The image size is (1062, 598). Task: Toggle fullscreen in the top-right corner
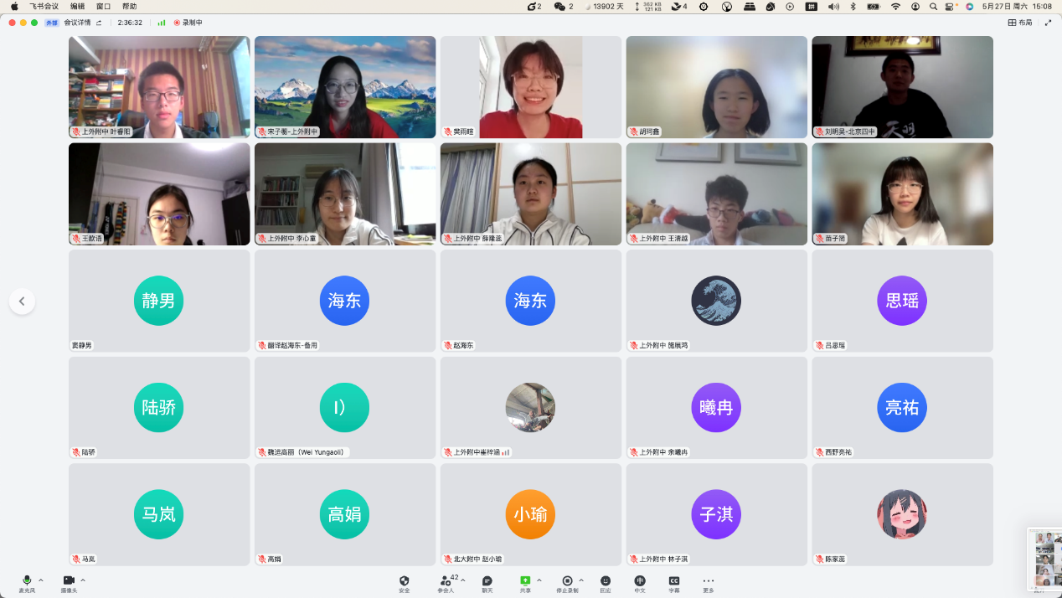[1048, 23]
